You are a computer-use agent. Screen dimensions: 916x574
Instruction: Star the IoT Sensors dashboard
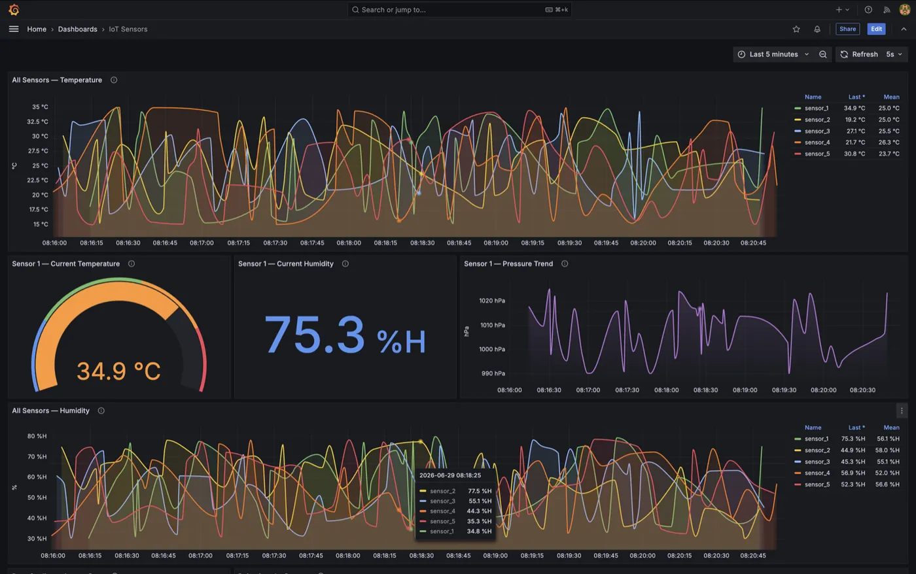pyautogui.click(x=796, y=29)
